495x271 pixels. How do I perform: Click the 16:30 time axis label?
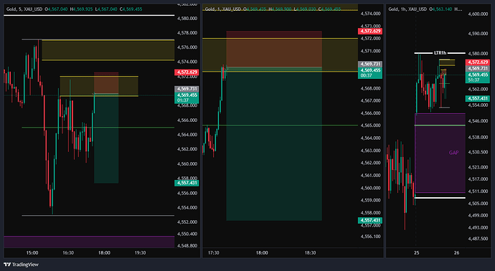click(68, 253)
